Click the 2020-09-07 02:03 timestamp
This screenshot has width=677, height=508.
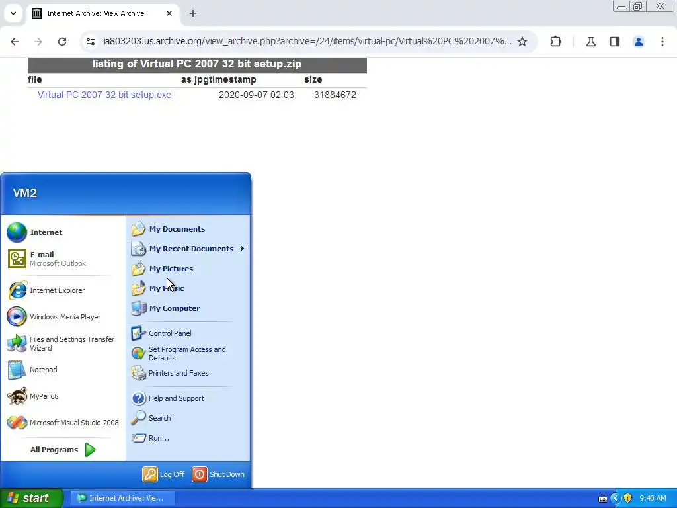point(257,95)
